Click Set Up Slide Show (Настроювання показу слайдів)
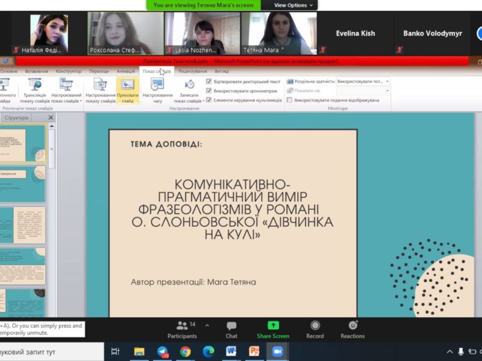Viewport: 482px width, 361px height. pyautogui.click(x=100, y=89)
